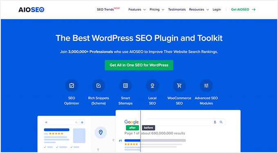Click the image placeholder in left mockup

click(79, 135)
